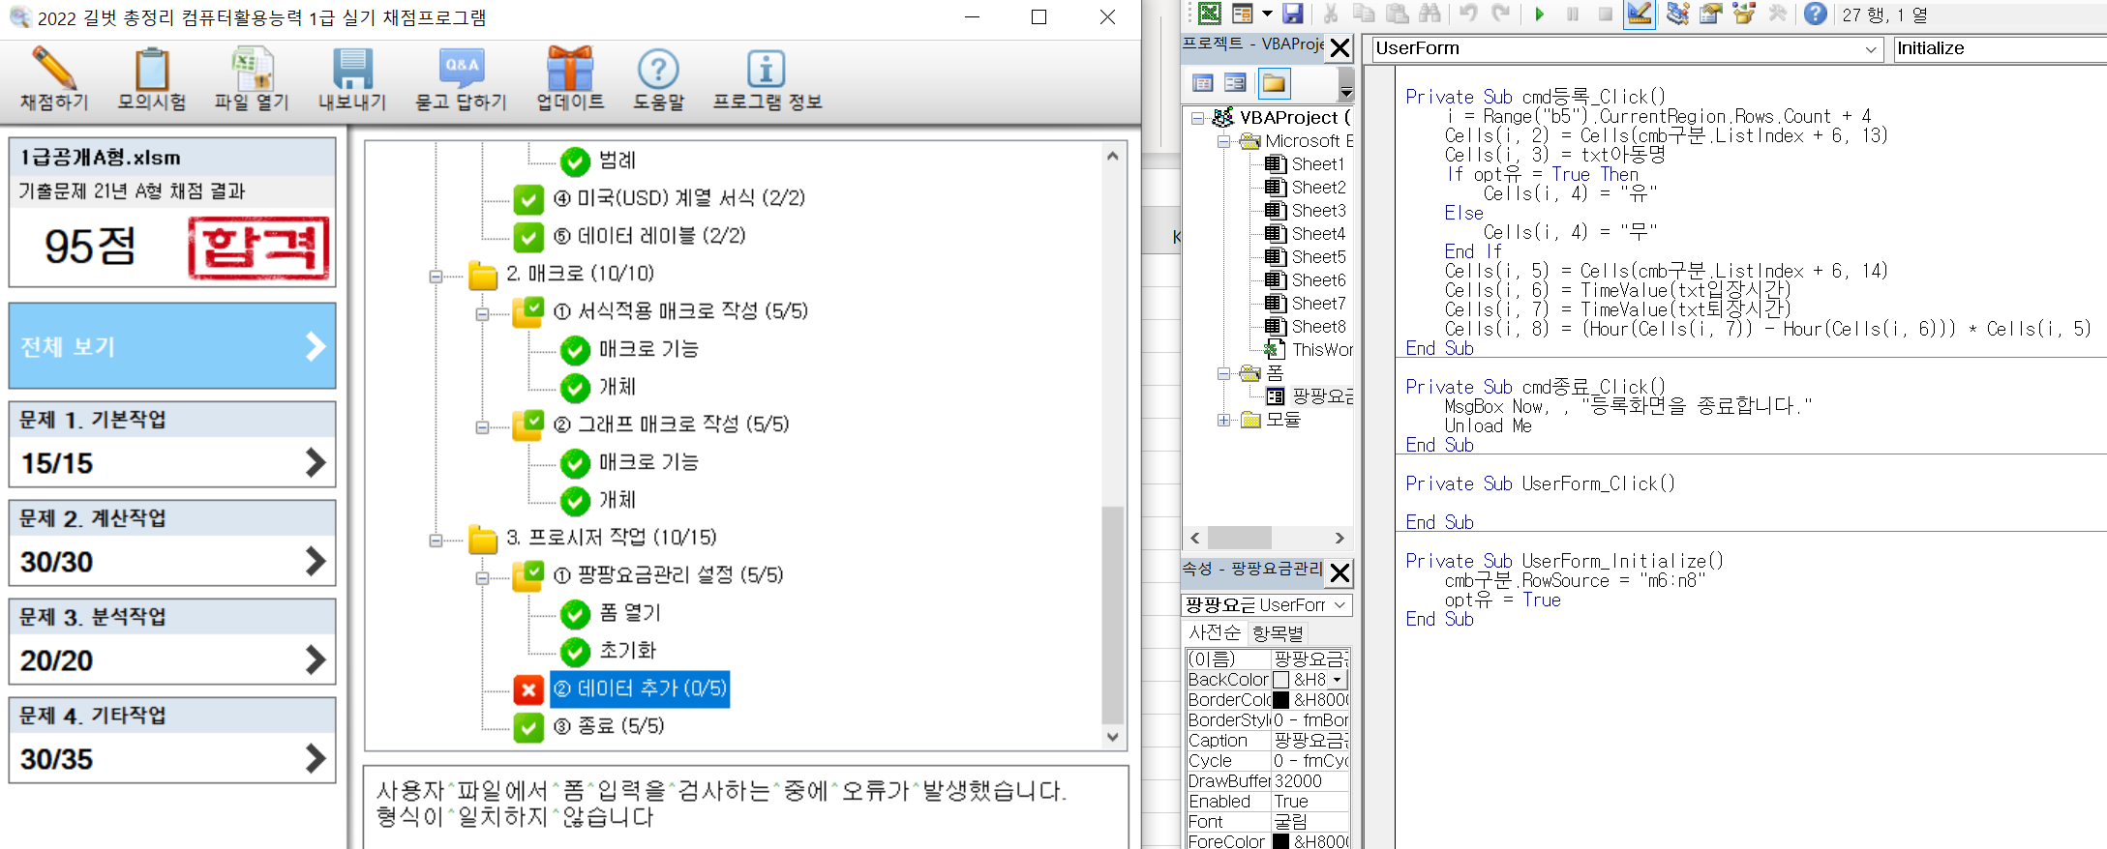
Task: Switch to the 항목별 properties tab
Action: click(x=1278, y=633)
